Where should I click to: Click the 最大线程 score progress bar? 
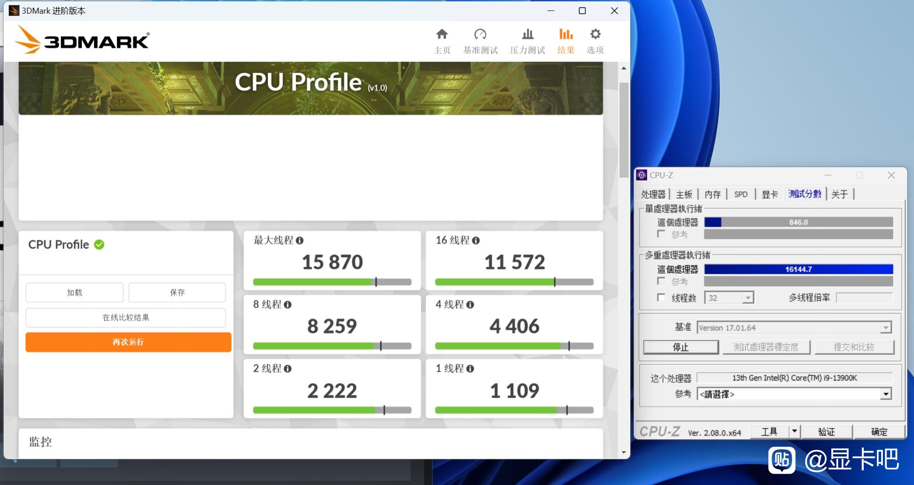point(332,282)
